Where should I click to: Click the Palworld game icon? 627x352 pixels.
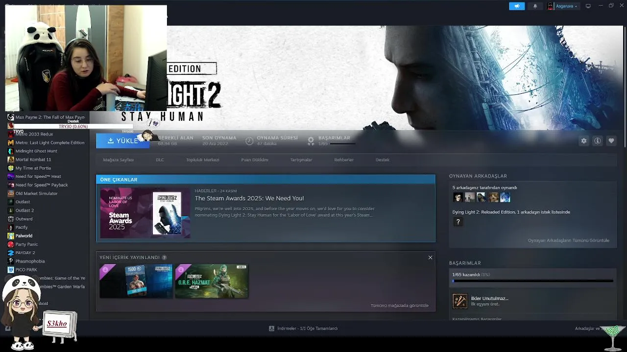pos(11,236)
